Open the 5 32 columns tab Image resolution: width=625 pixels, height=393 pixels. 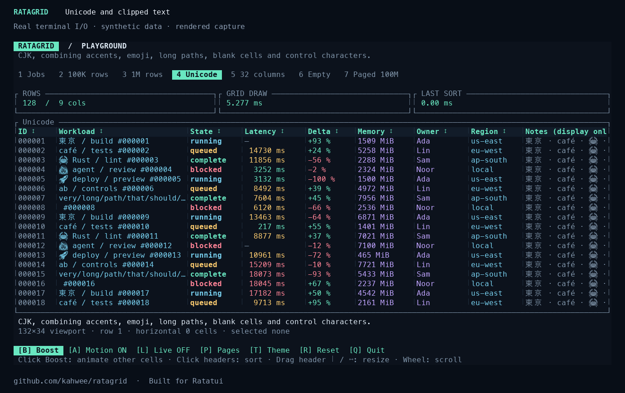[x=258, y=74]
